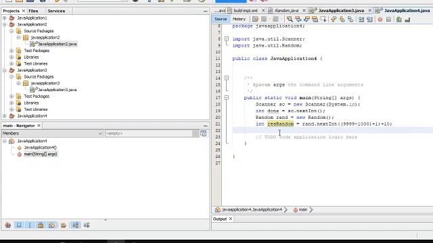Collapse the JavaApplication2 project node
The image size is (433, 243).
pos(5,24)
